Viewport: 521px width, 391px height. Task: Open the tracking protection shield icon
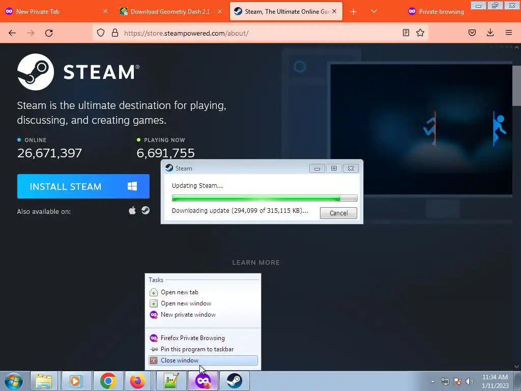point(101,33)
